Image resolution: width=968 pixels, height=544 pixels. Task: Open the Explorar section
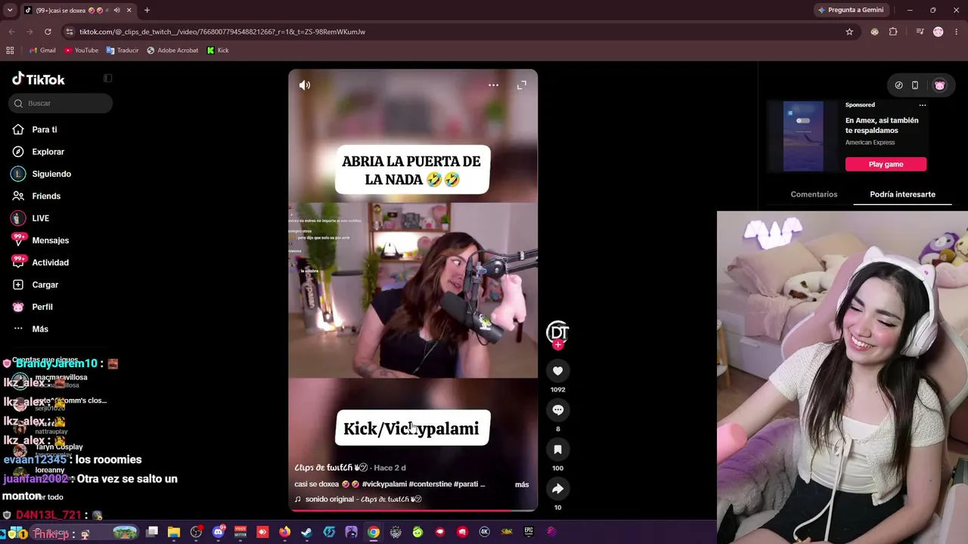click(48, 152)
